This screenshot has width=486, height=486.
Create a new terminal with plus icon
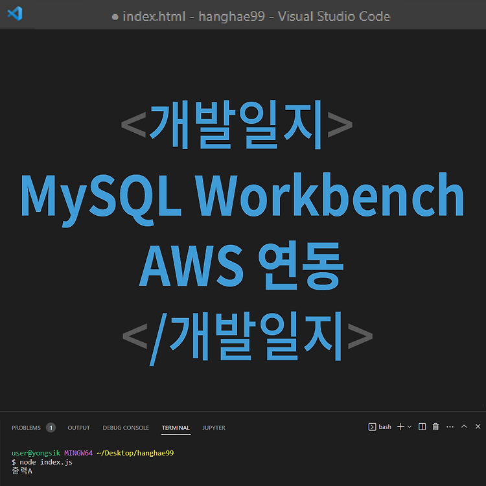pyautogui.click(x=400, y=427)
